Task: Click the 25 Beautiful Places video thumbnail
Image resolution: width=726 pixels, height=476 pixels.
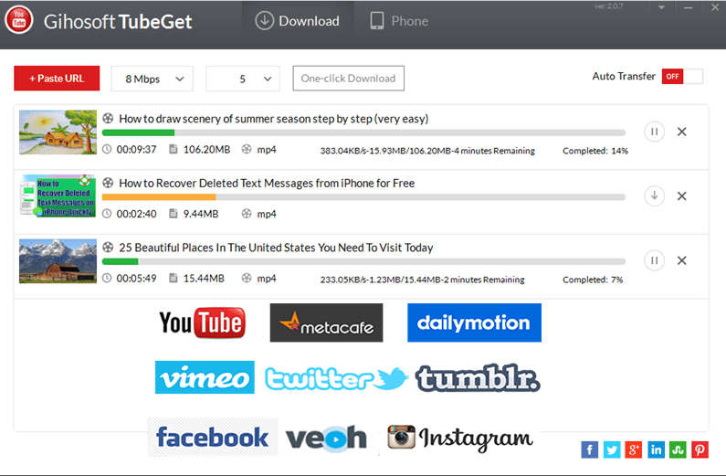Action: pos(58,260)
